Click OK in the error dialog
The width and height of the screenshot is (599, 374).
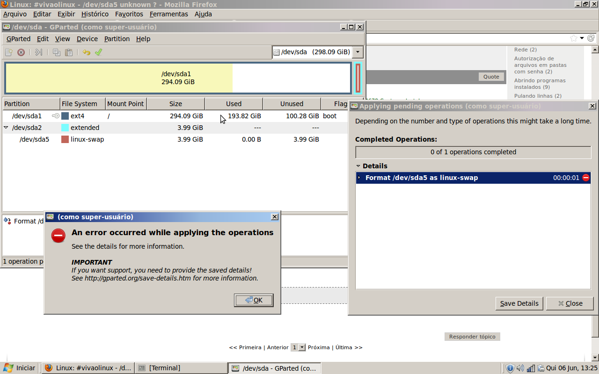[254, 300]
